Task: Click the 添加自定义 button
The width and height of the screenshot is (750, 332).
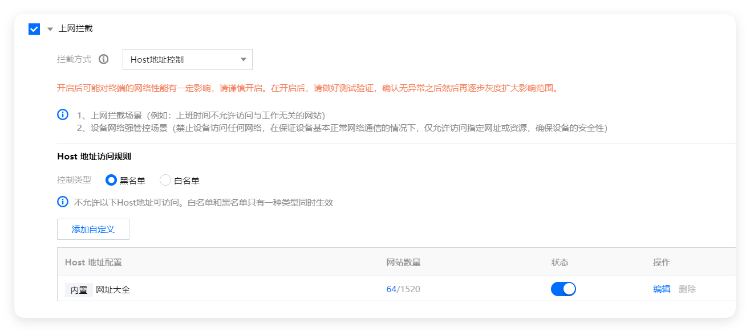Action: click(93, 229)
